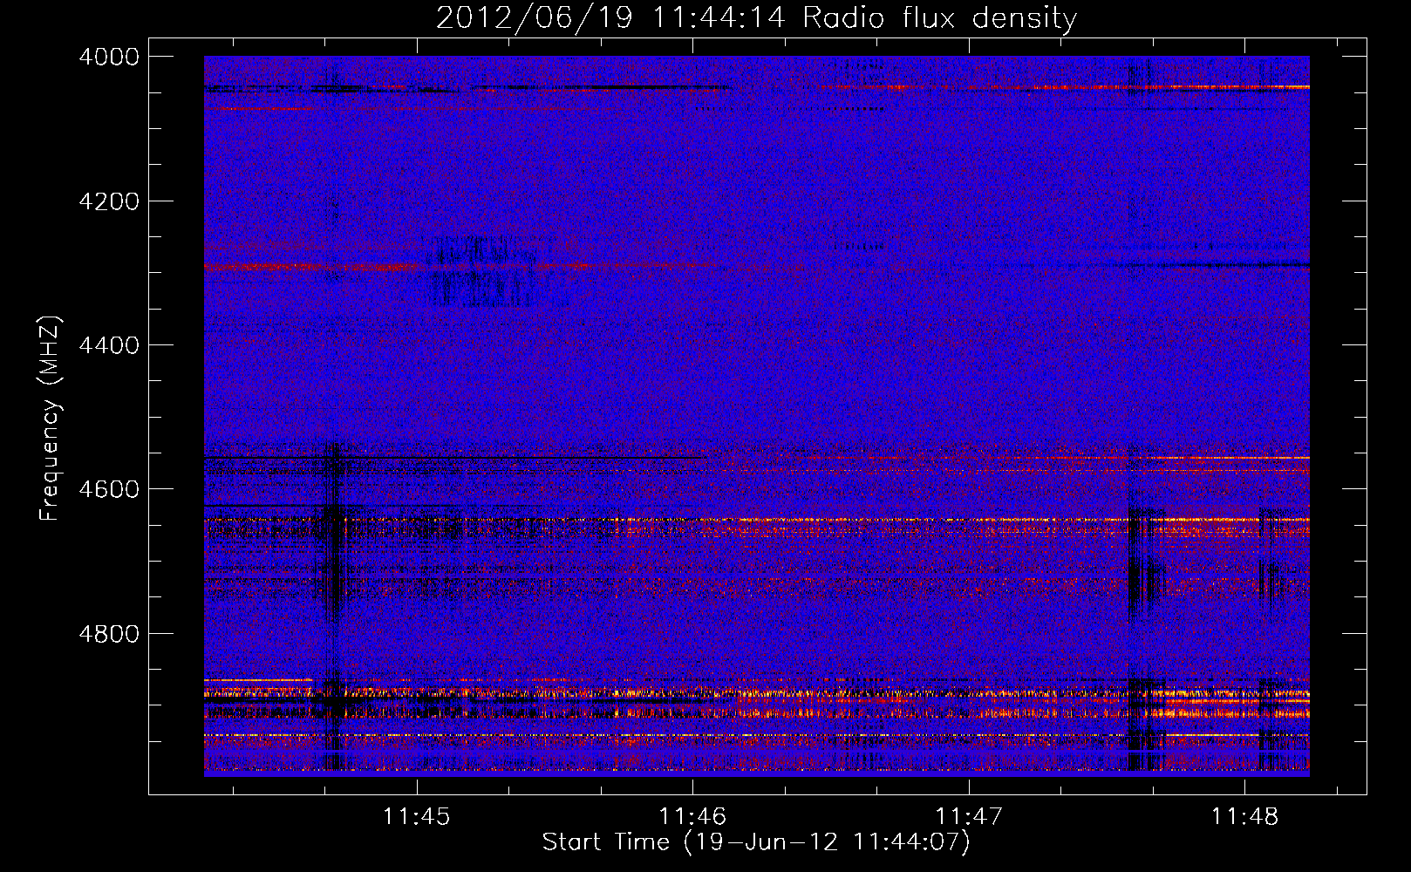This screenshot has width=1411, height=872.
Task: Click the plot title '2012/06/19 11:44:14 Radio flux density'
Action: click(756, 18)
